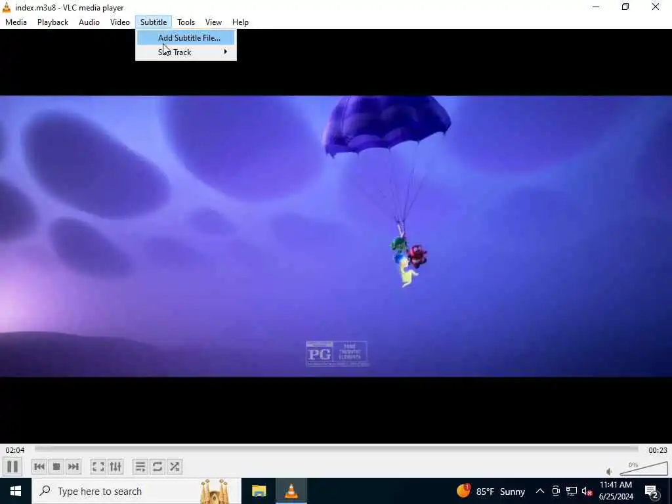Open the weather widget 85°F Sunny
The image size is (672, 504).
click(x=491, y=491)
